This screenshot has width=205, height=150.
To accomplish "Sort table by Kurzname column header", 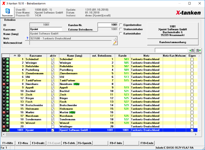I will point(36,56).
